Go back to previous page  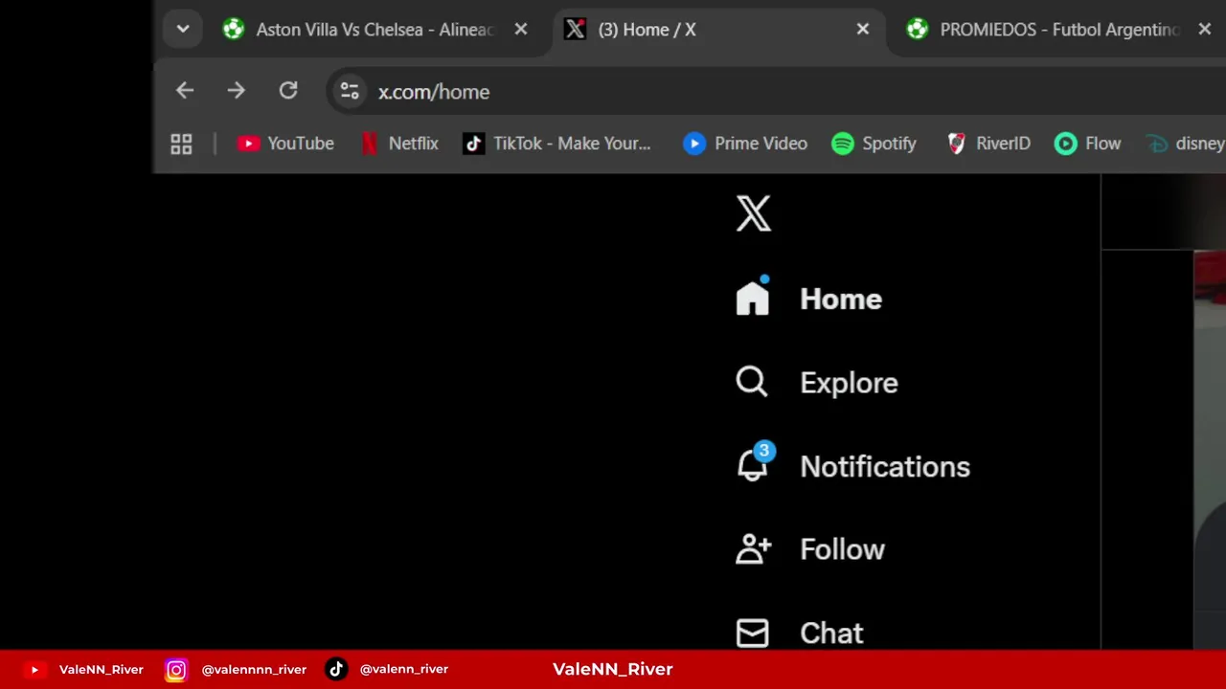point(185,91)
